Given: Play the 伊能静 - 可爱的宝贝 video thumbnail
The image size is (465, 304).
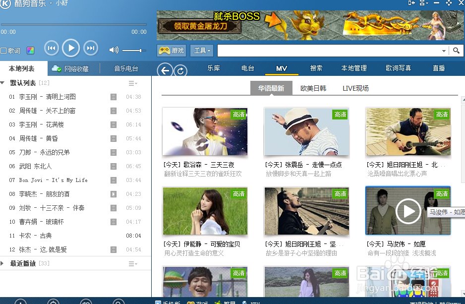Looking at the screenshot, I should [205, 211].
